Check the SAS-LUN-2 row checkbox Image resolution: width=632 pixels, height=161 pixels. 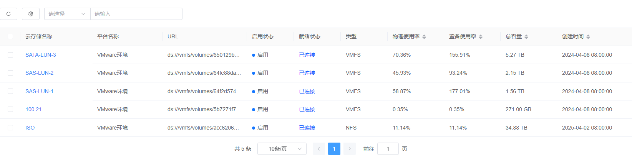[x=10, y=73]
